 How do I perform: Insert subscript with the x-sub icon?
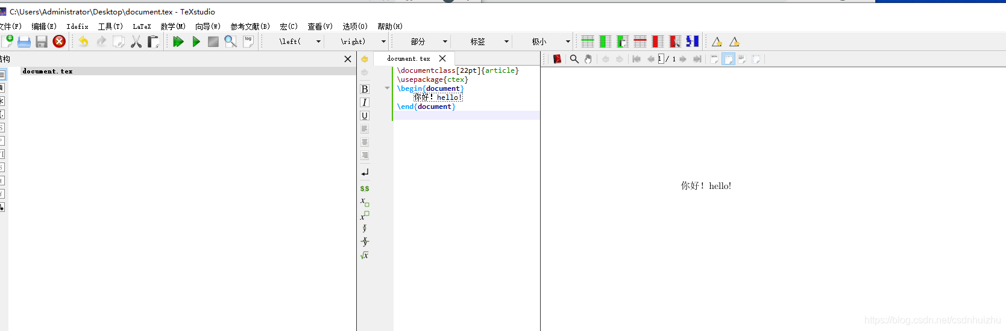coord(365,202)
